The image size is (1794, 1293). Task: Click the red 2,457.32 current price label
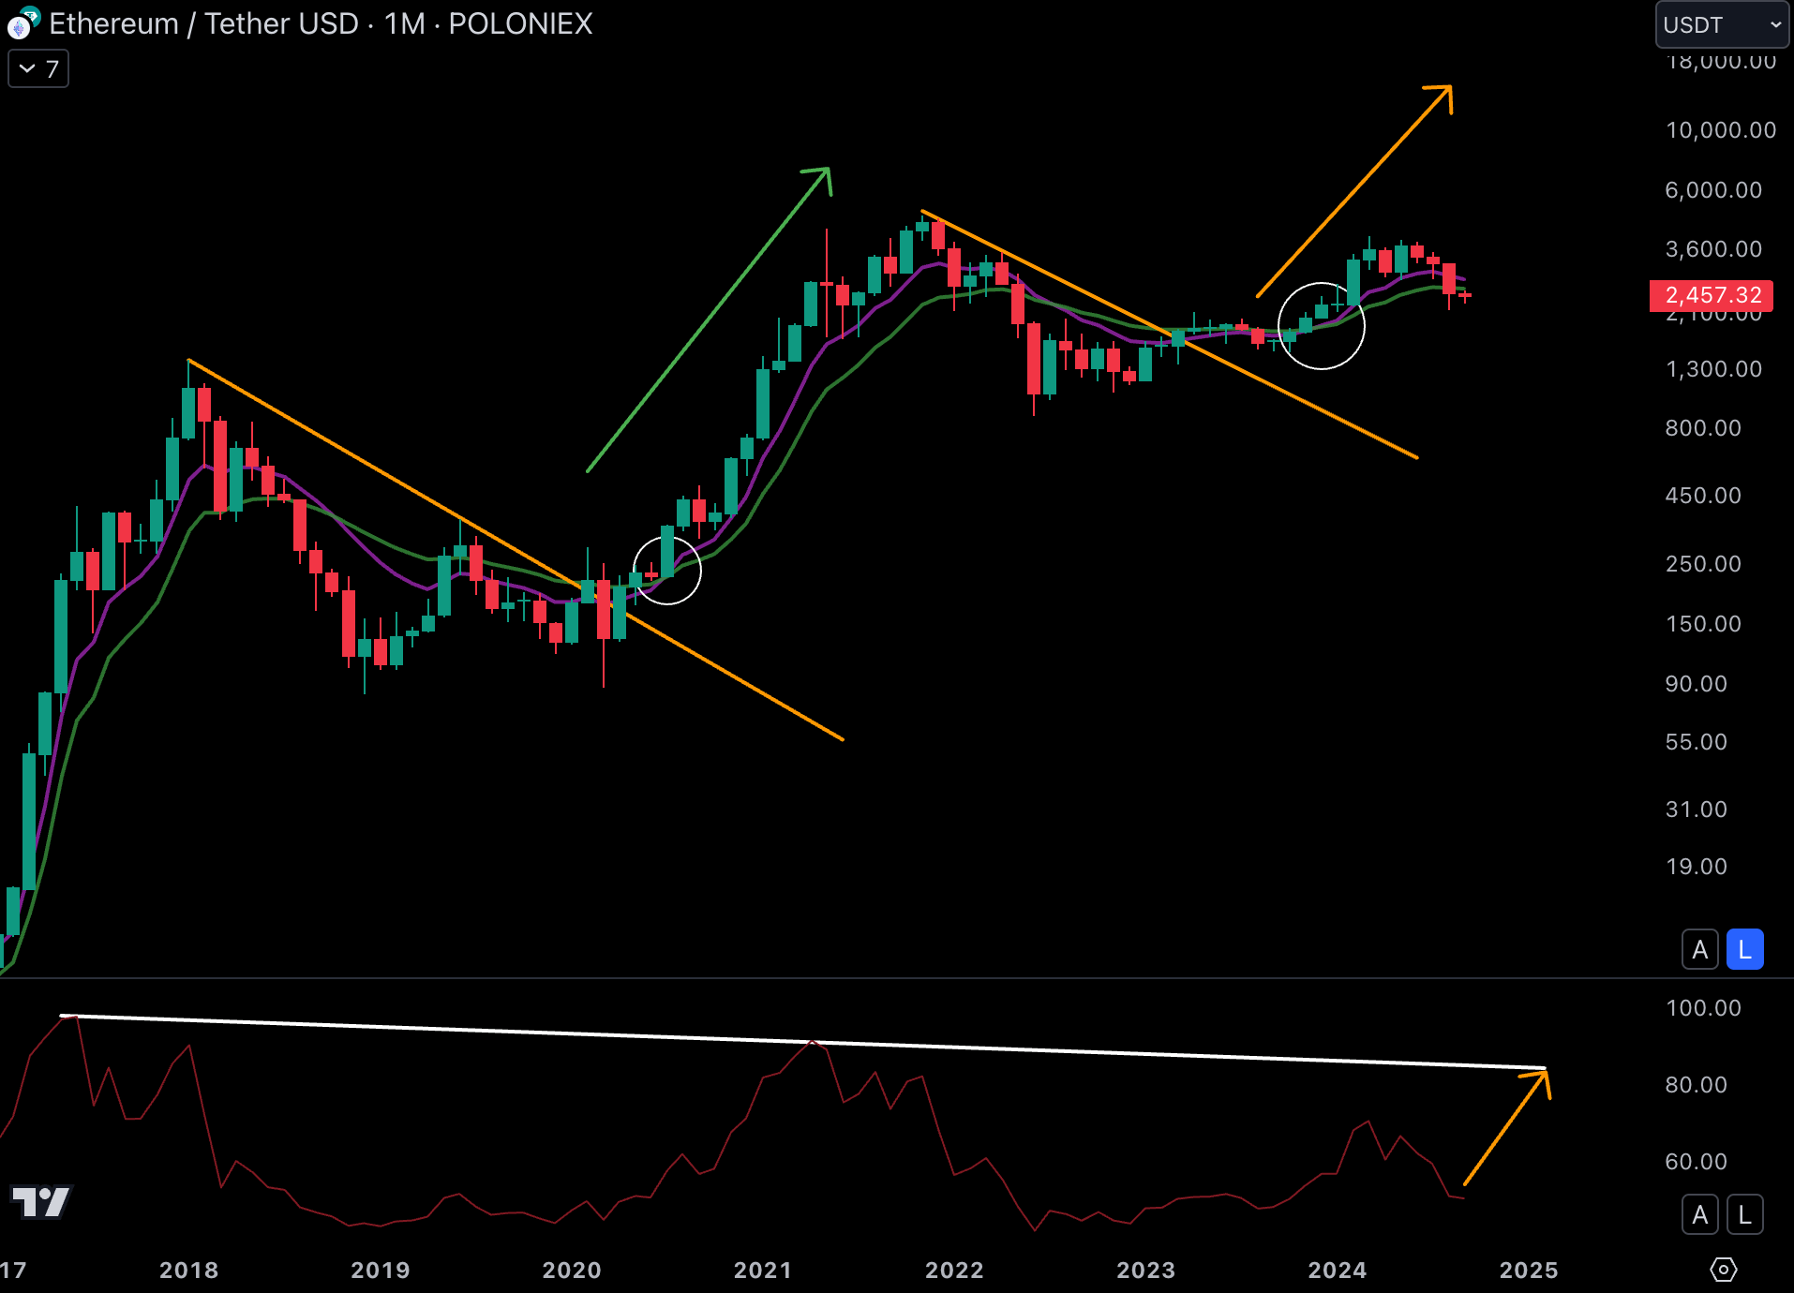point(1712,295)
